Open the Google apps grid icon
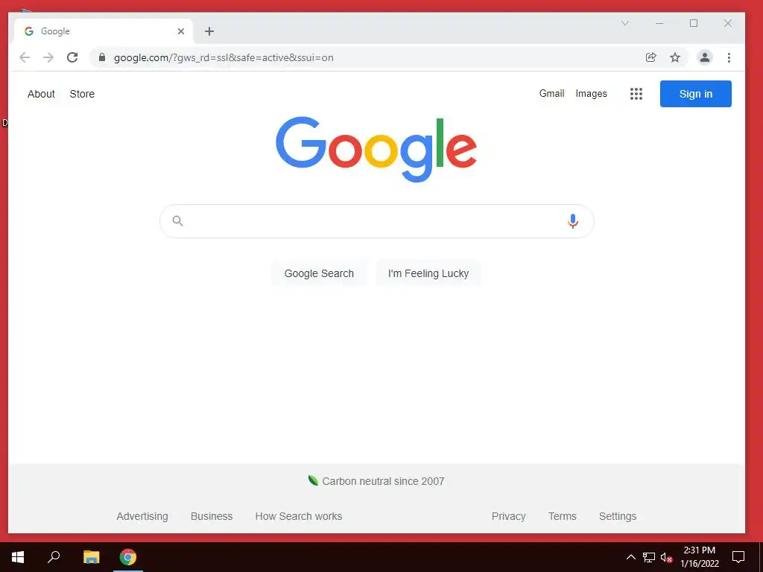 pyautogui.click(x=636, y=94)
